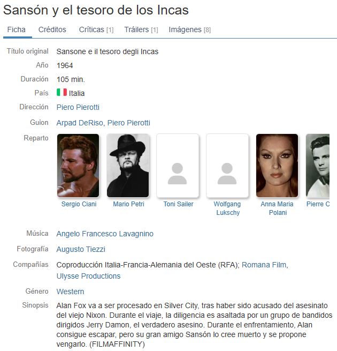Open Wolfgang Lukschy placeholder avatar
Screen dimensions: 337x351
(x=227, y=166)
